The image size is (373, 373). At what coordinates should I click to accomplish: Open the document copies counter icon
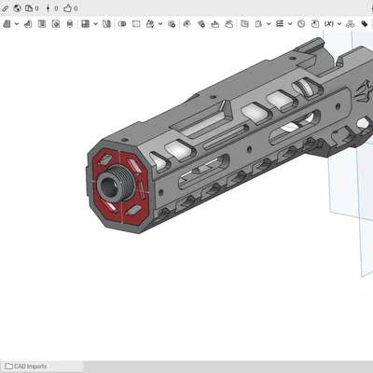click(x=29, y=8)
